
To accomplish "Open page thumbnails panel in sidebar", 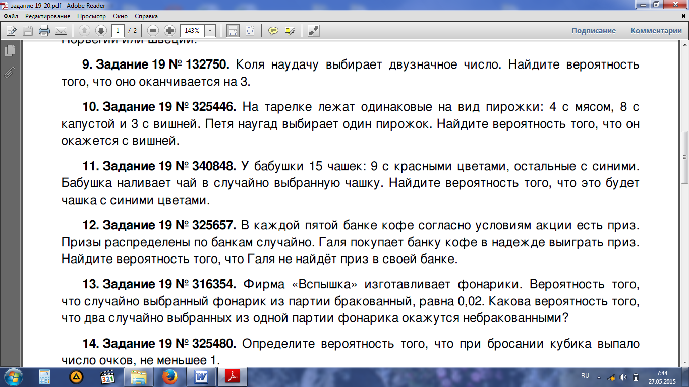I will coord(9,50).
